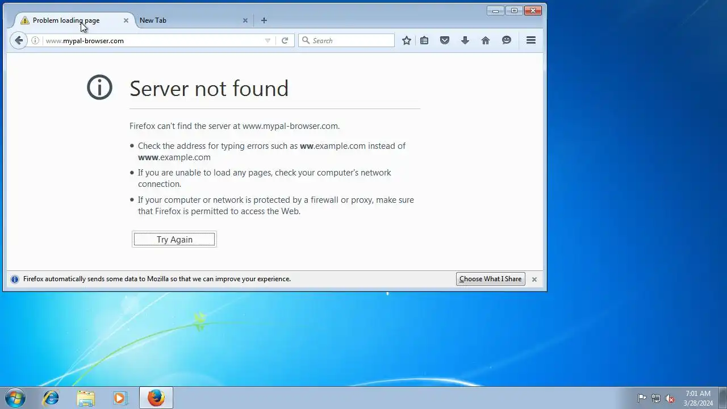Close the Problem loading page tab

pos(126,20)
